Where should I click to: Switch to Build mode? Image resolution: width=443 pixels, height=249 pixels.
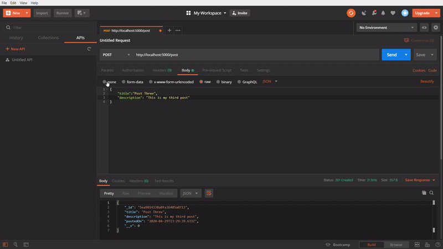click(371, 245)
